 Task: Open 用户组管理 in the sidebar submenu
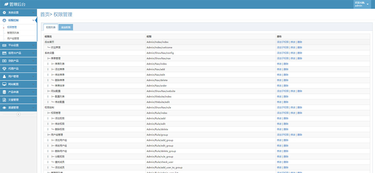click(13, 38)
